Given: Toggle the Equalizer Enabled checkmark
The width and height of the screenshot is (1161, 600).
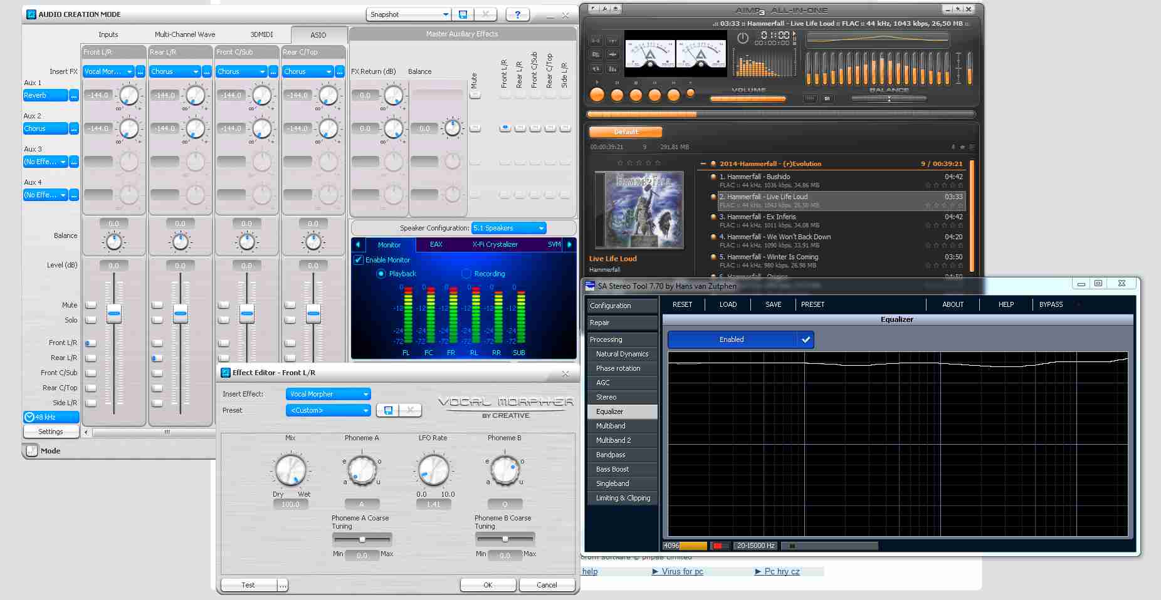Looking at the screenshot, I should tap(806, 339).
